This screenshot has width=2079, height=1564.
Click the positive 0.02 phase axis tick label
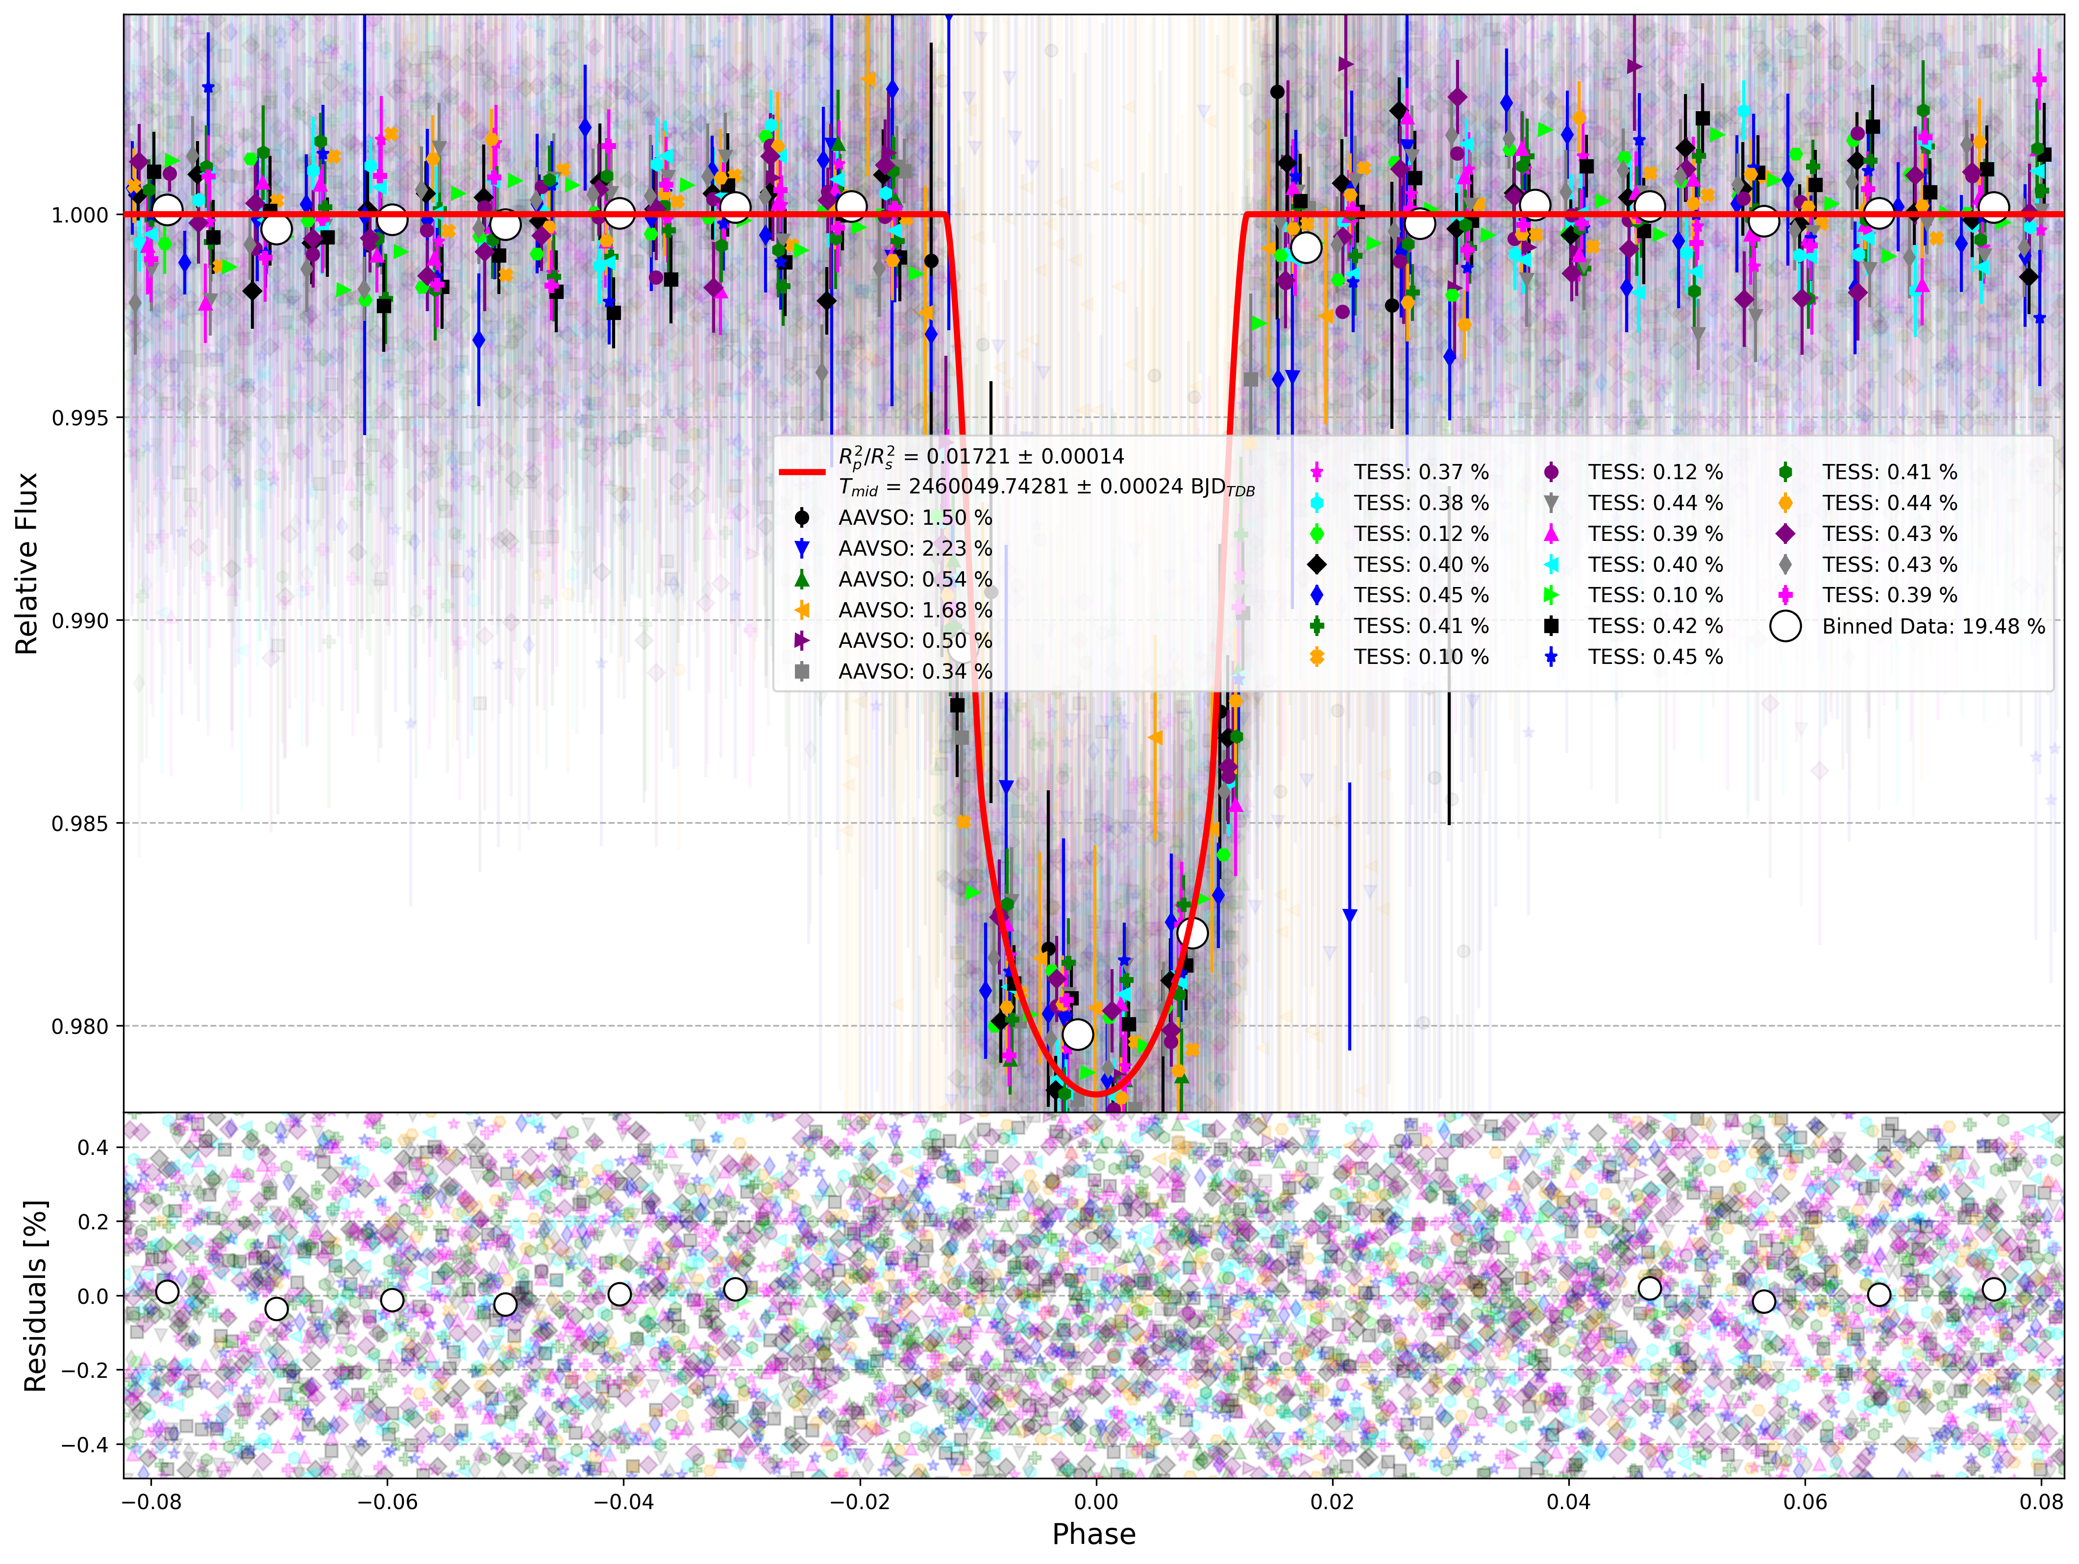[x=1332, y=1501]
